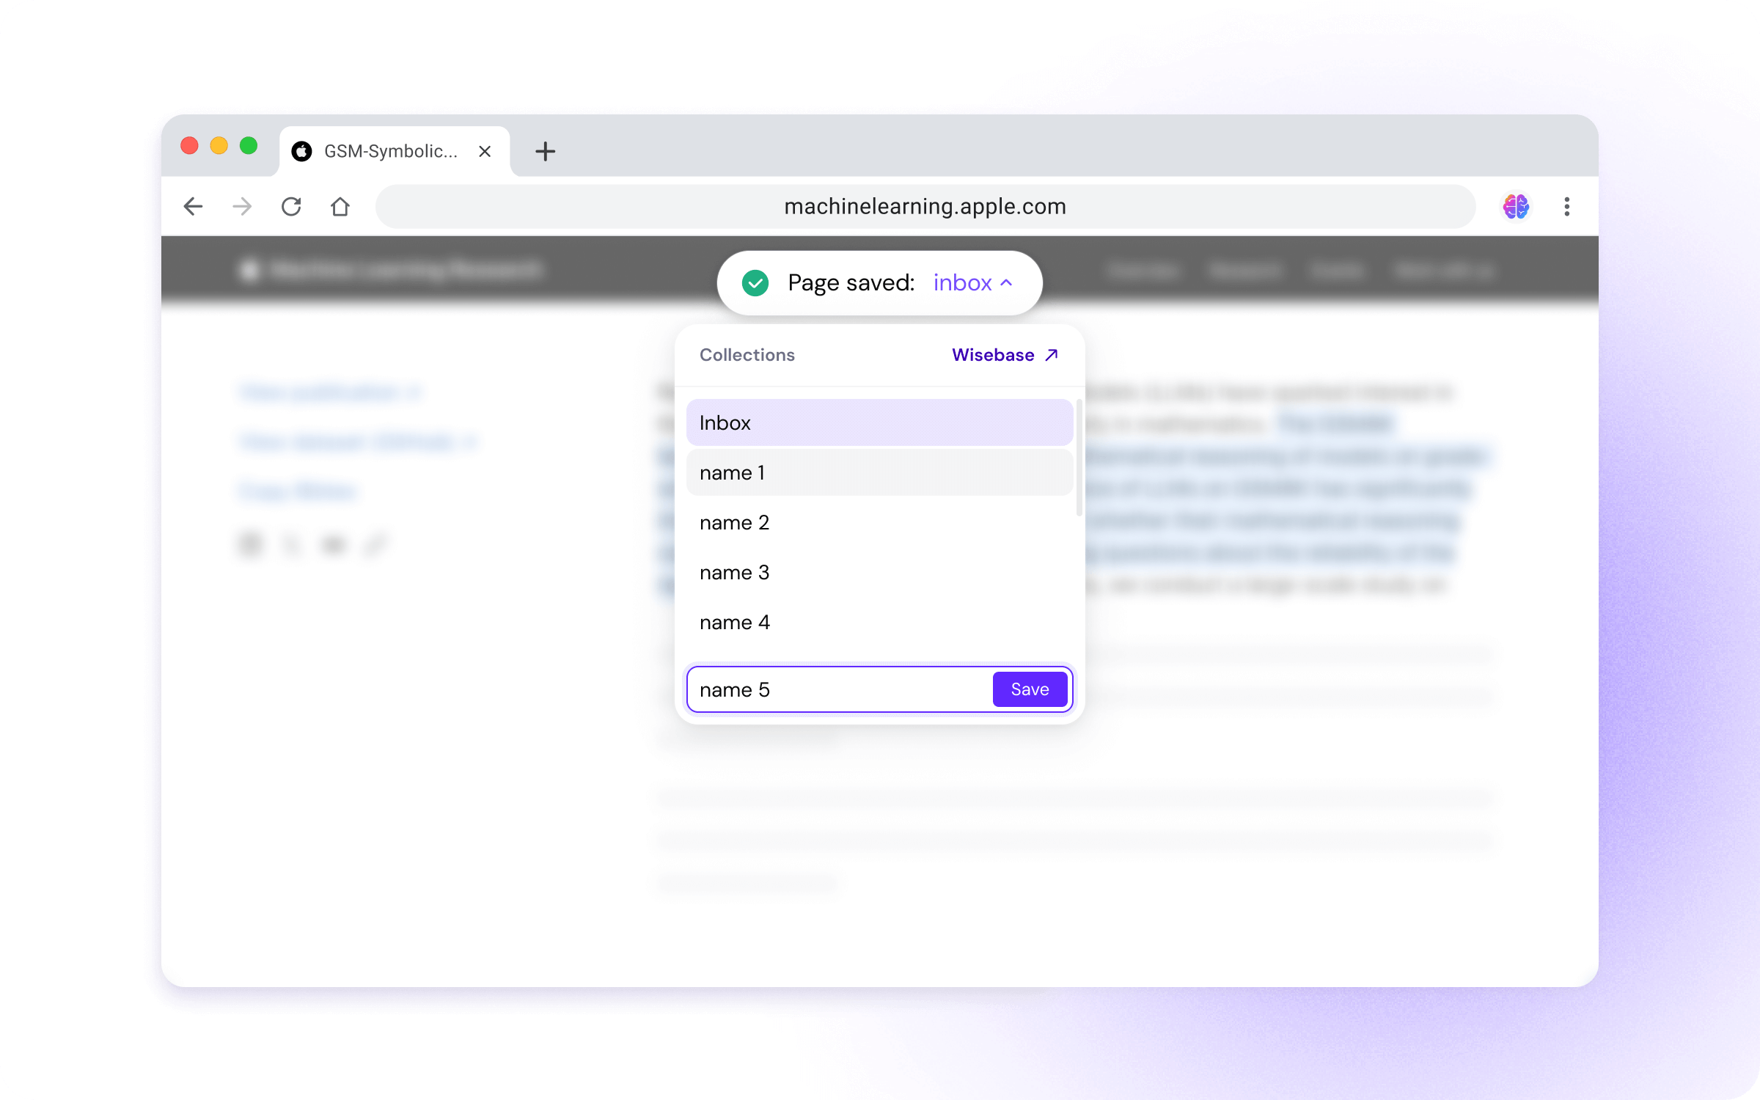Click the green maximize window button
The image size is (1760, 1100).
coord(249,145)
